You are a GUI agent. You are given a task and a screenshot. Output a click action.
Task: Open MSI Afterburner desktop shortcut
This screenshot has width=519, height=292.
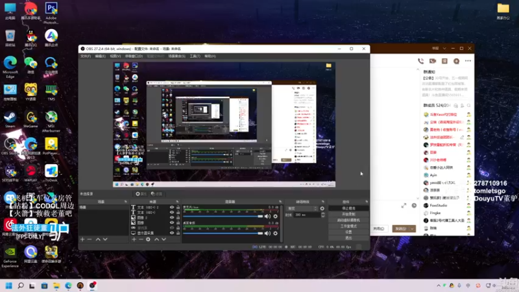[51, 121]
